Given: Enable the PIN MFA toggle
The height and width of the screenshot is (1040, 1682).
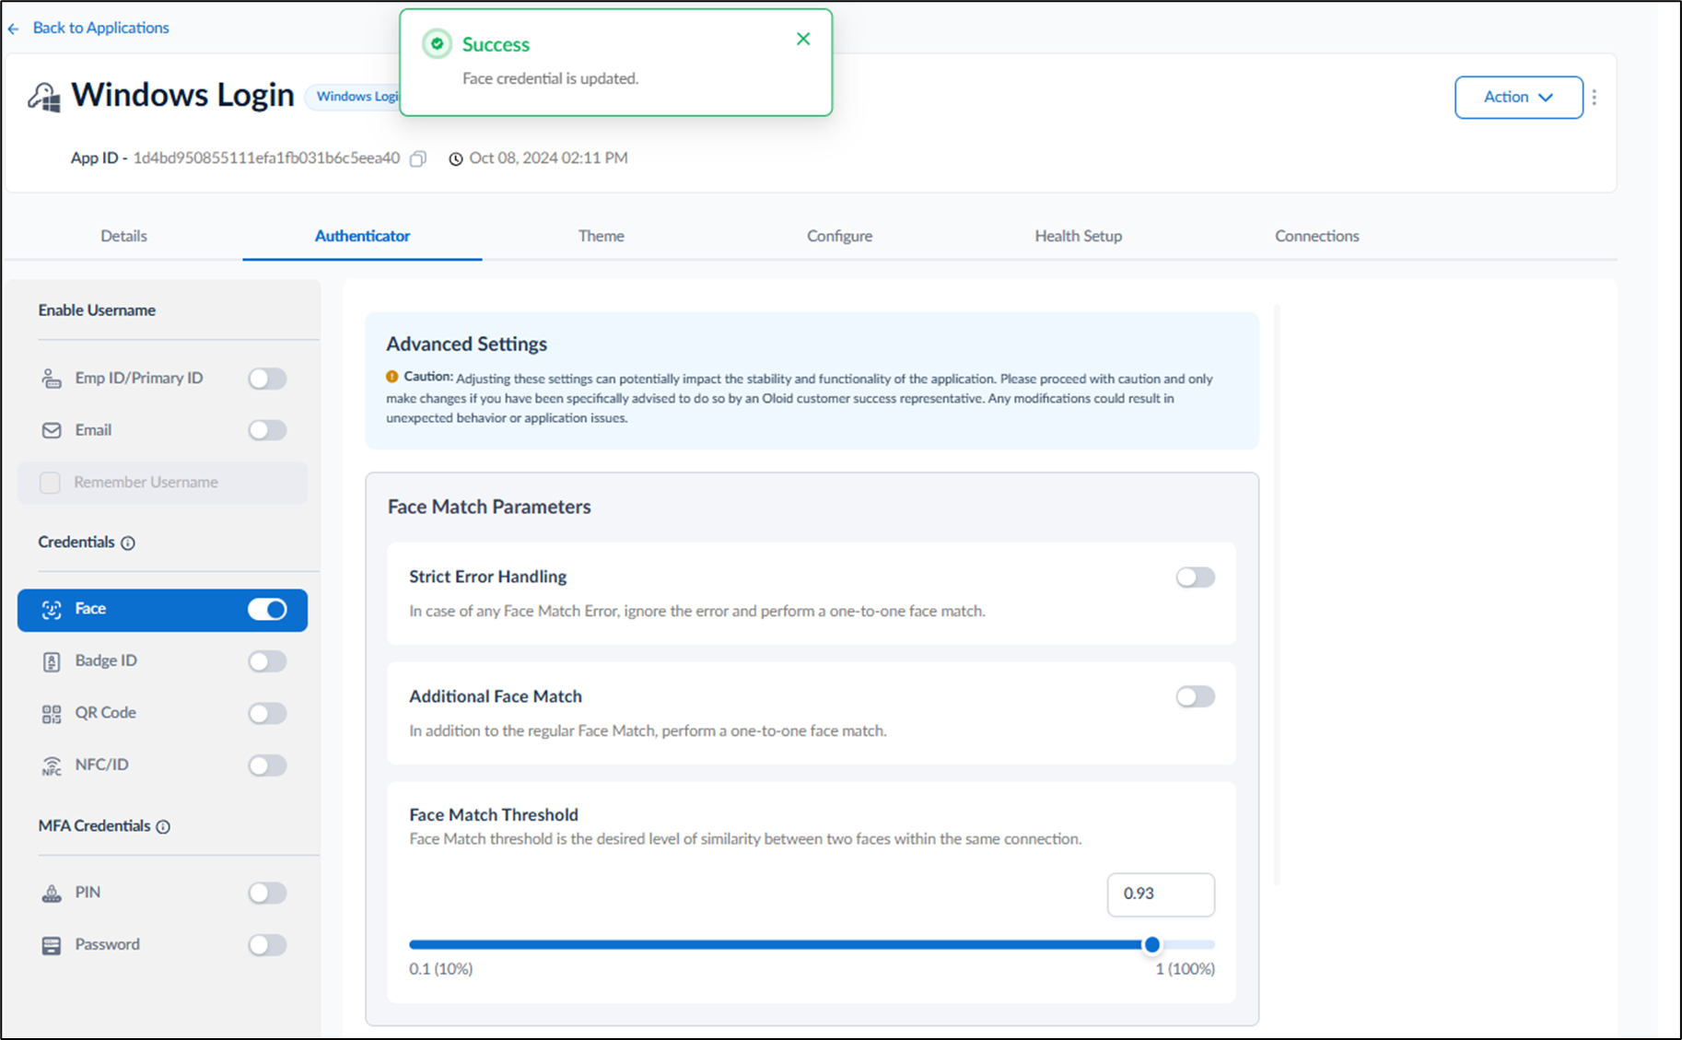Looking at the screenshot, I should [267, 894].
